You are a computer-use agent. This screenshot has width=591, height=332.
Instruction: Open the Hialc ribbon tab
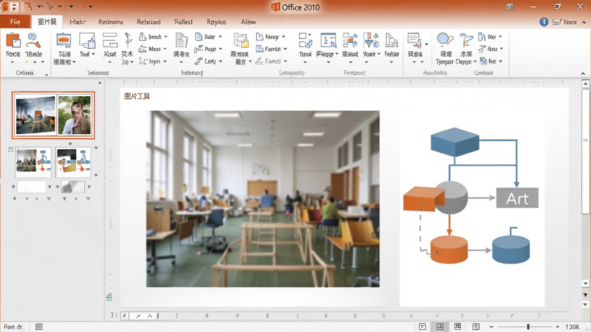(77, 22)
